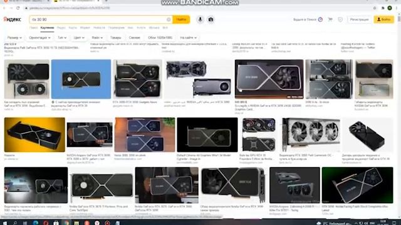Open the browser extensions puzzle icon

(x=383, y=8)
